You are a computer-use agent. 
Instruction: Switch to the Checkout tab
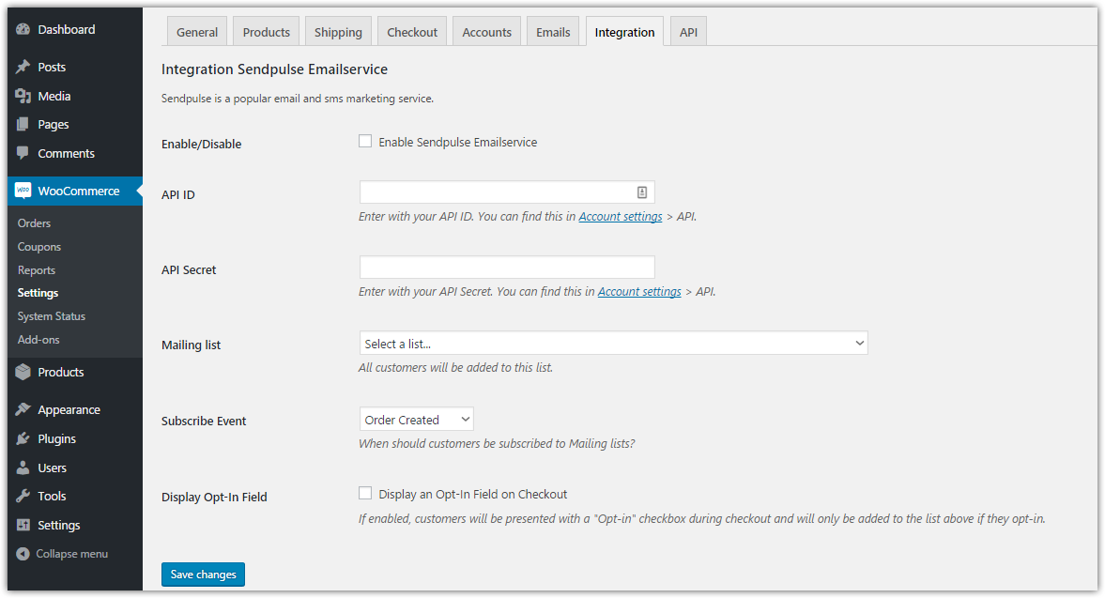[412, 32]
